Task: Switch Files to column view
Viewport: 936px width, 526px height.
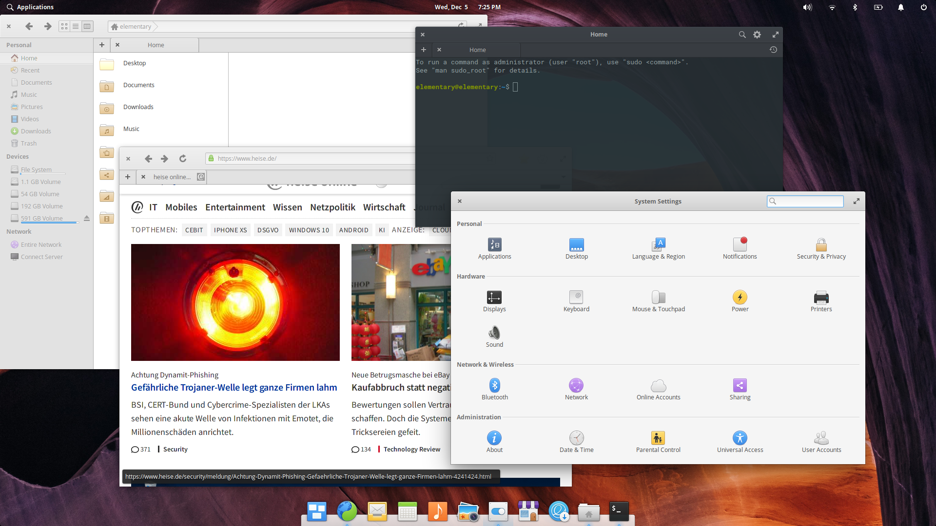Action: [x=87, y=26]
